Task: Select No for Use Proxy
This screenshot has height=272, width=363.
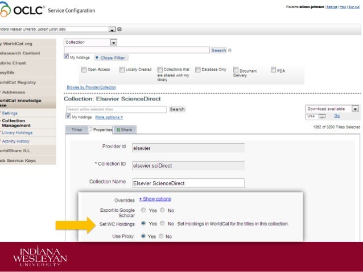Action: coord(161,236)
